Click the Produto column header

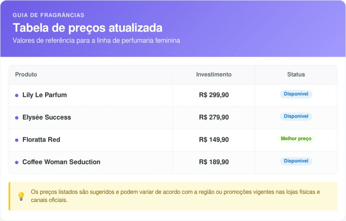pyautogui.click(x=26, y=75)
